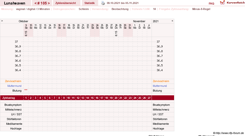The height and width of the screenshot is (136, 245).
Task: Click cycle day 14 in the Zyklustag row
Action: pos(88,98)
